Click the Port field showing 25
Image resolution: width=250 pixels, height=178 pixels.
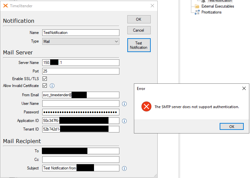pyautogui.click(x=81, y=71)
